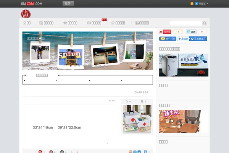Open the first aid box product image

click(137, 119)
